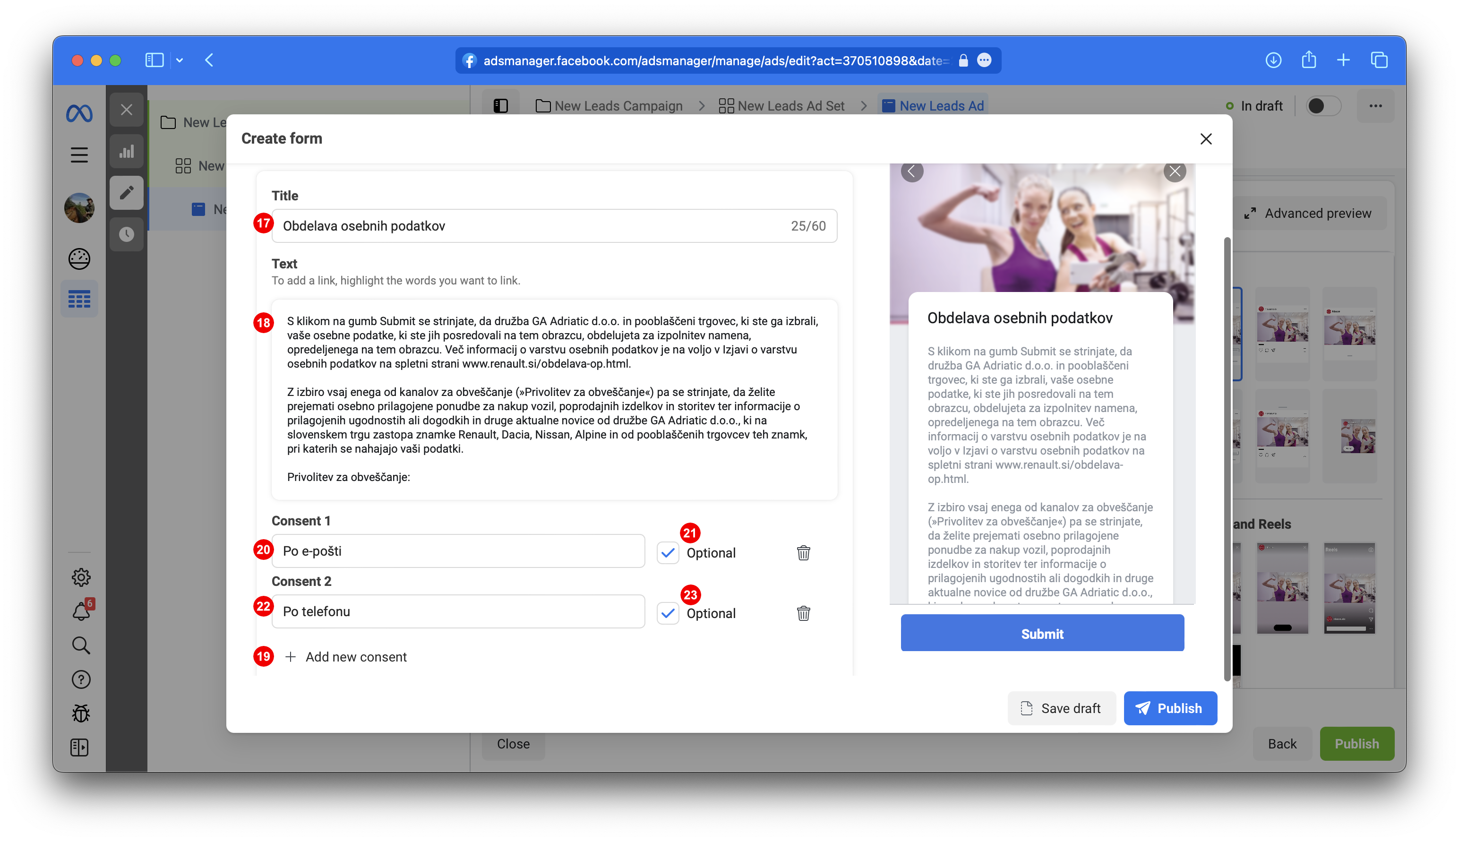Screen dimensions: 1459x842
Task: Click the Meta logo icon
Action: (x=79, y=113)
